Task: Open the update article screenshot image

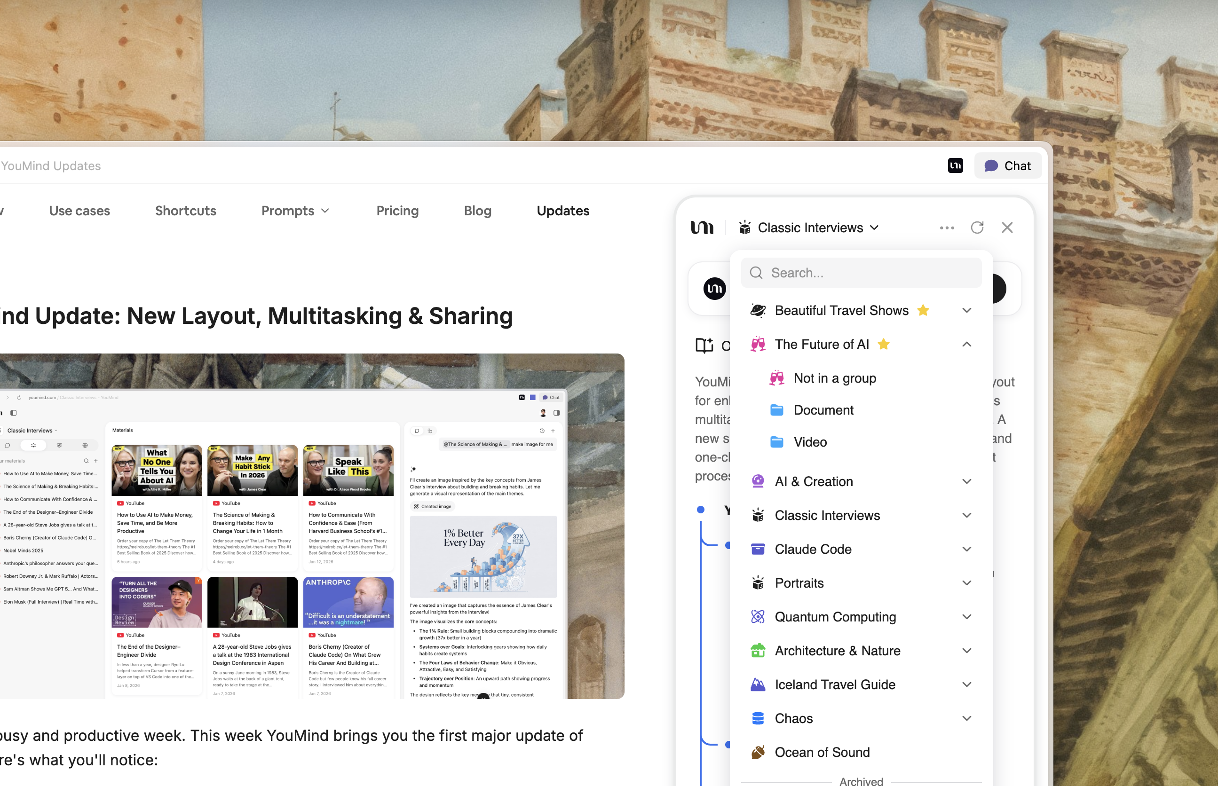Action: coord(311,526)
